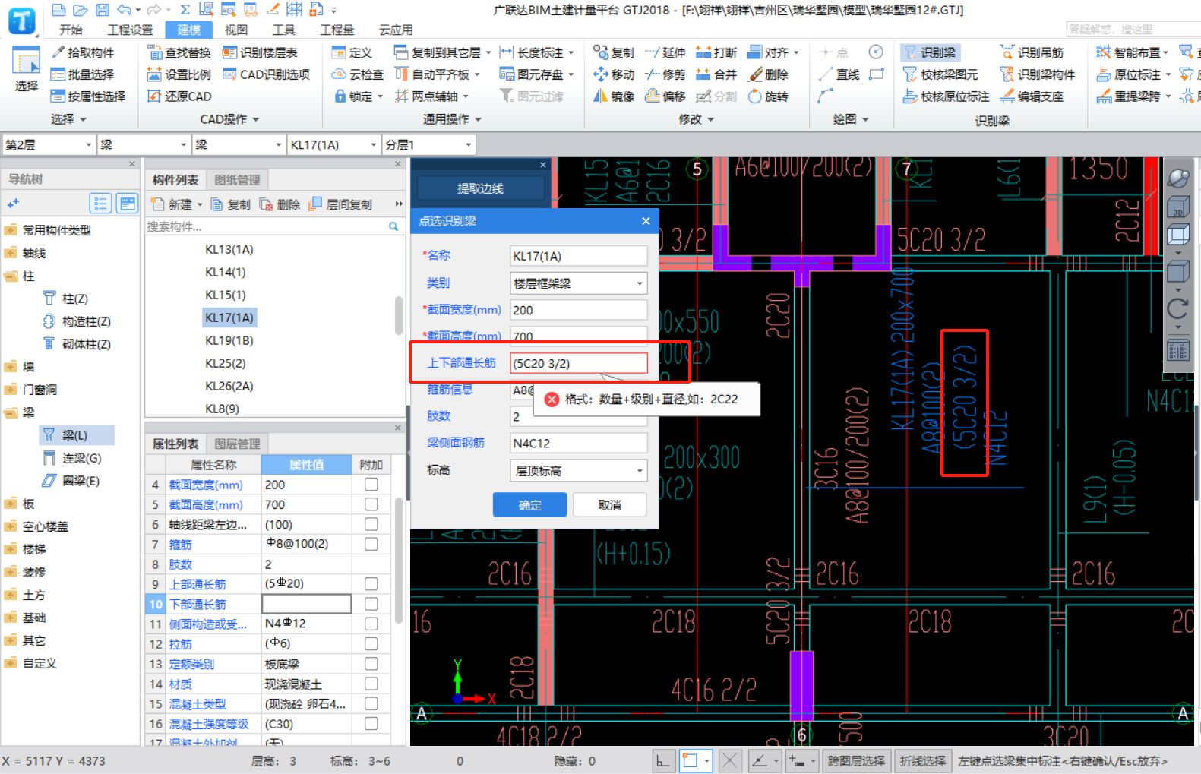The image size is (1201, 774).
Task: Click the 旋转 rotate tool
Action: point(768,96)
